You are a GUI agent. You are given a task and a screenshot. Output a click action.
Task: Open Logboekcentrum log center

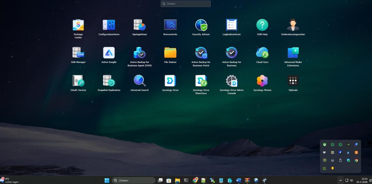(x=232, y=25)
